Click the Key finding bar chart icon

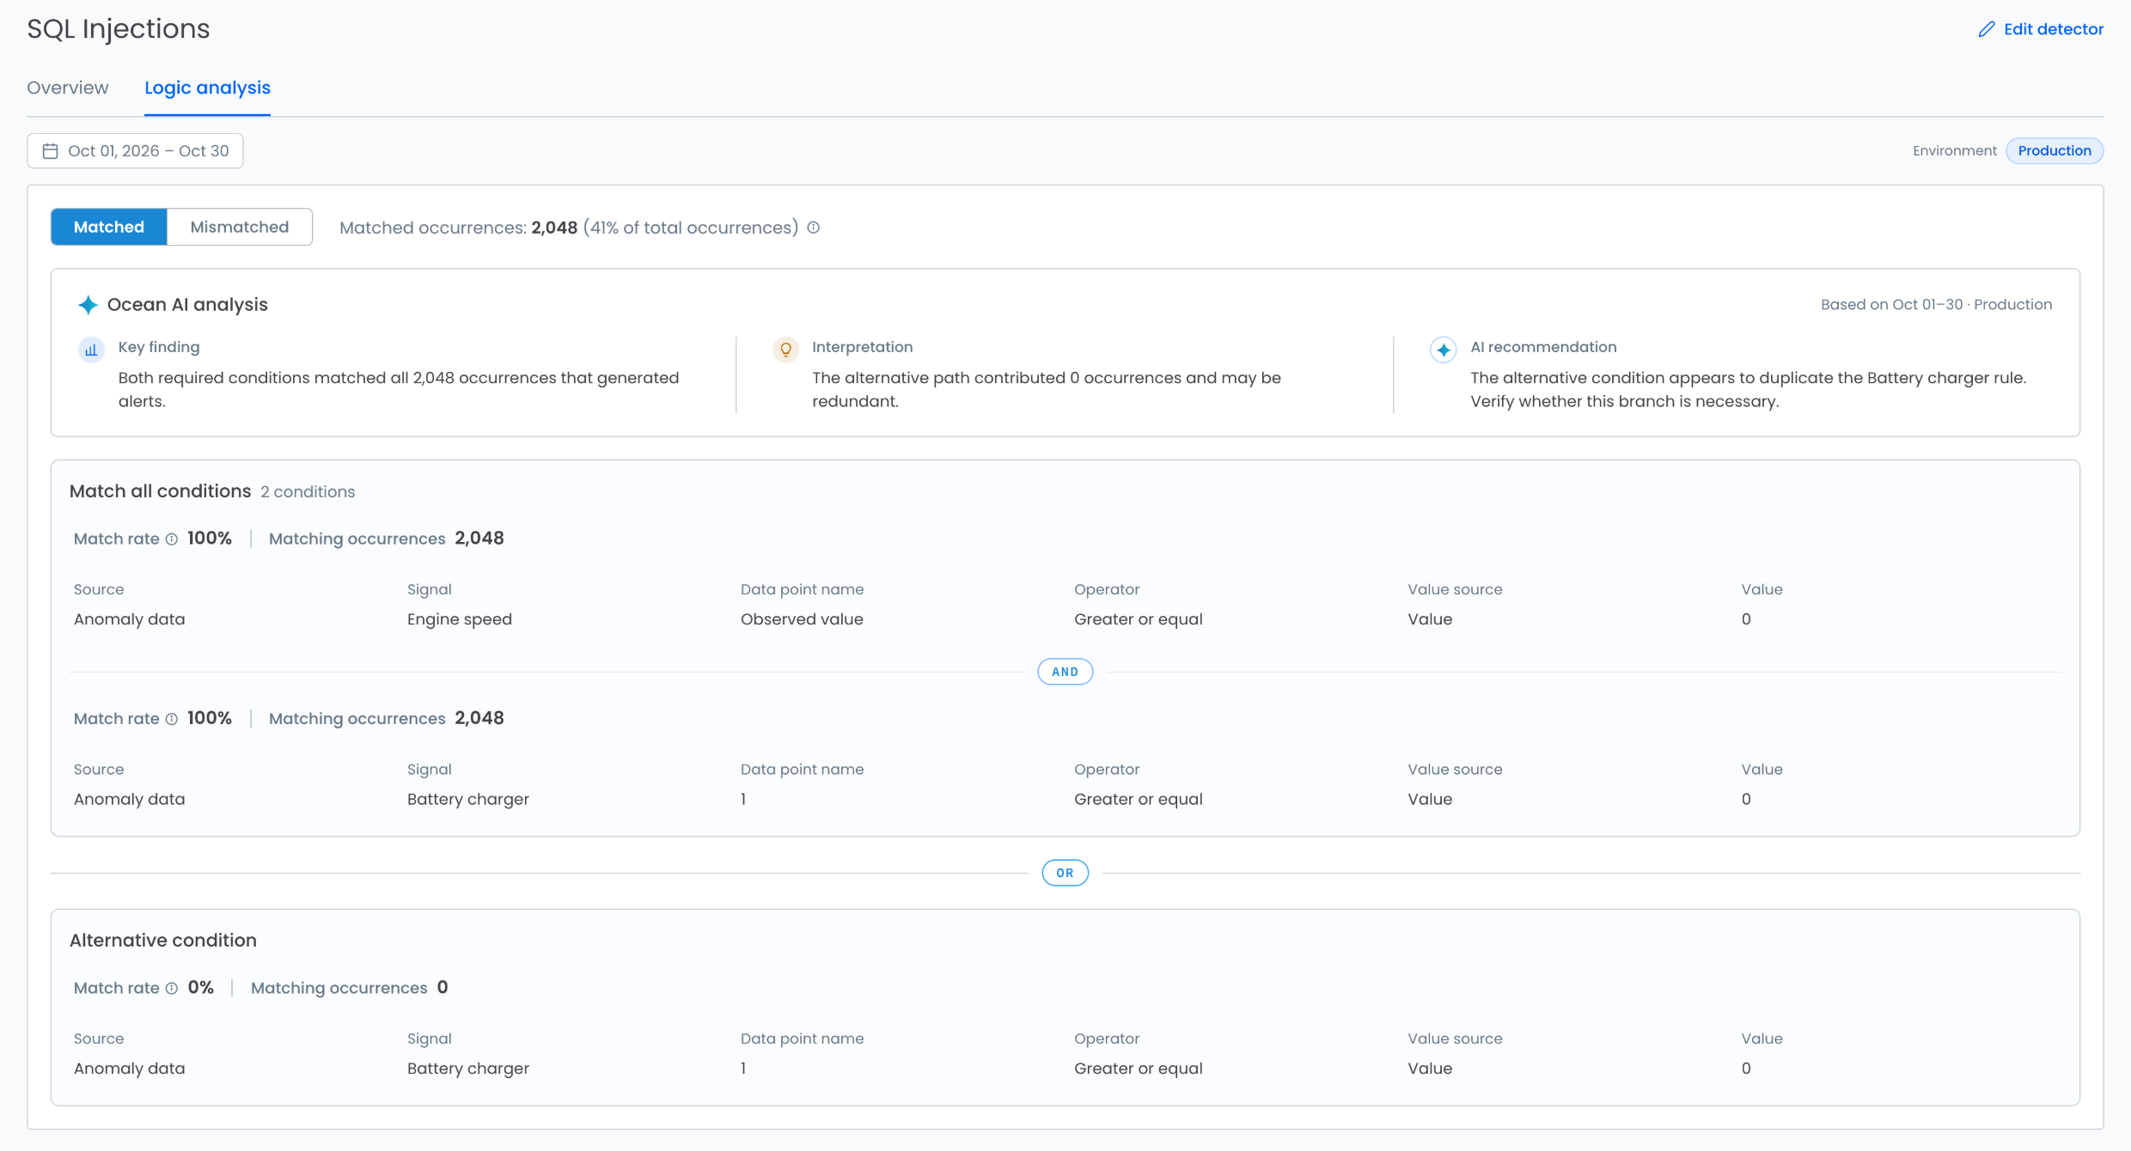click(91, 350)
